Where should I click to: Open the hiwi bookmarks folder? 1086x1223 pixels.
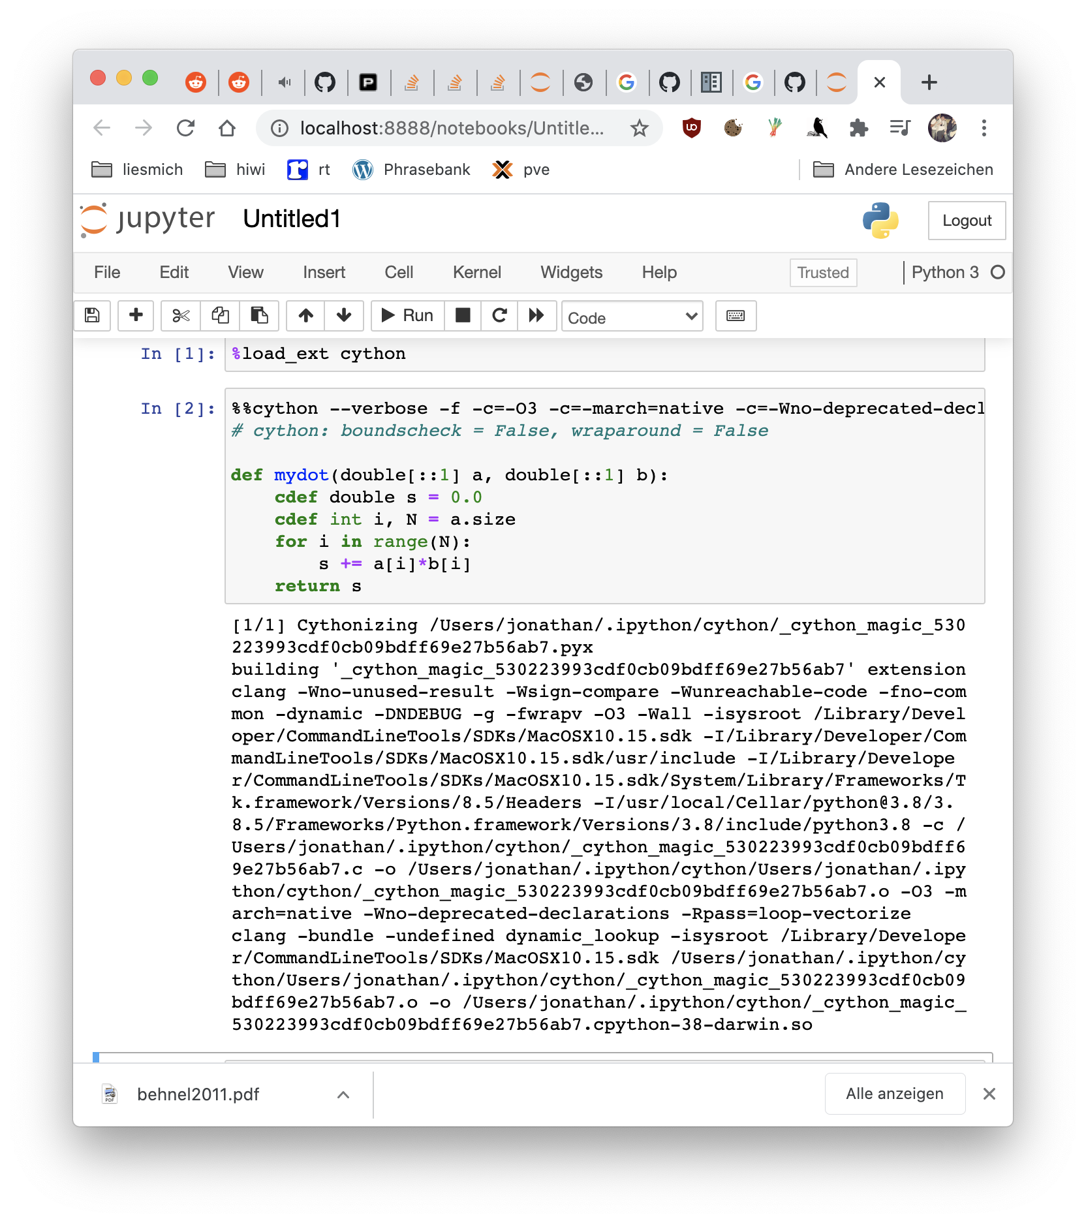point(236,170)
